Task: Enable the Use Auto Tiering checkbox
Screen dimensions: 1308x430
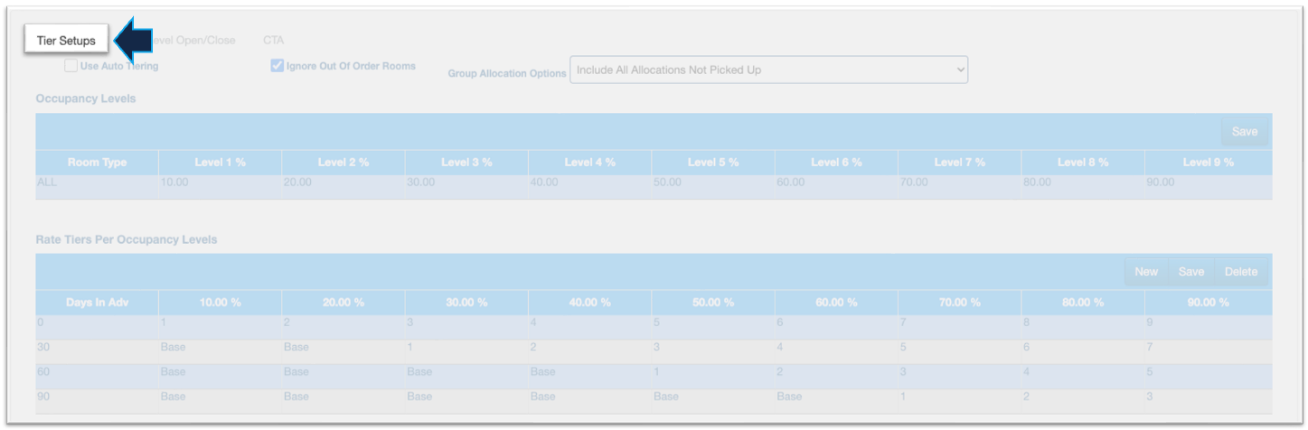Action: point(71,66)
